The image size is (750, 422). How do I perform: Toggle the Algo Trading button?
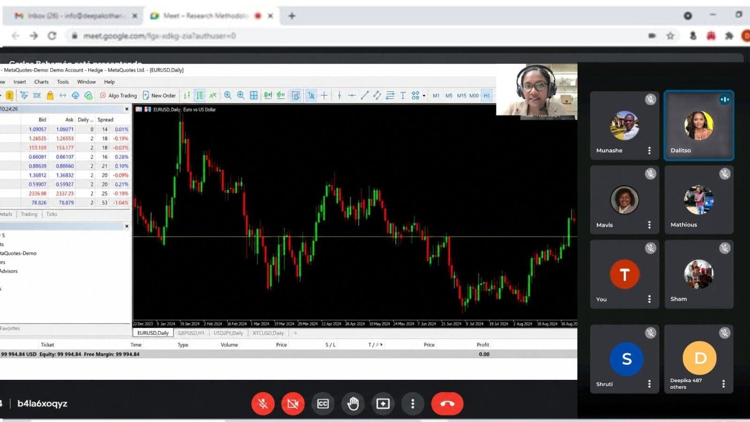pos(119,95)
